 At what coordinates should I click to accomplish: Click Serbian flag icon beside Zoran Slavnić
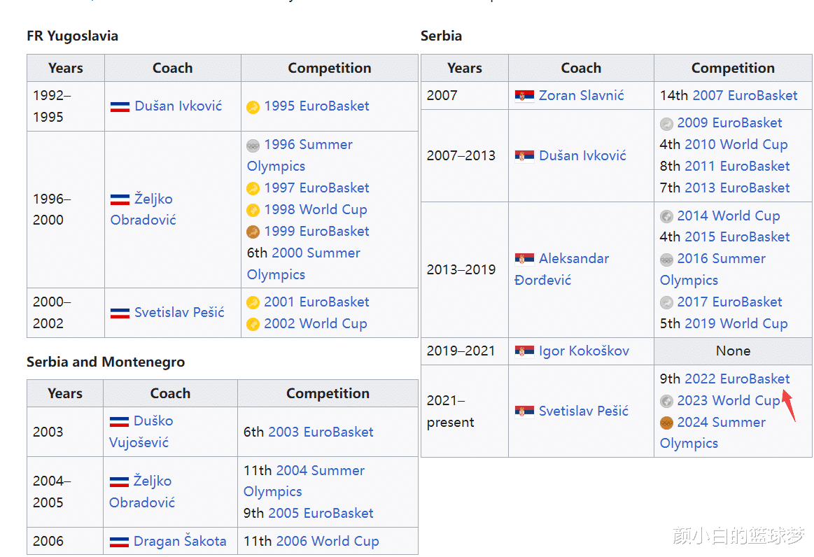coord(524,96)
